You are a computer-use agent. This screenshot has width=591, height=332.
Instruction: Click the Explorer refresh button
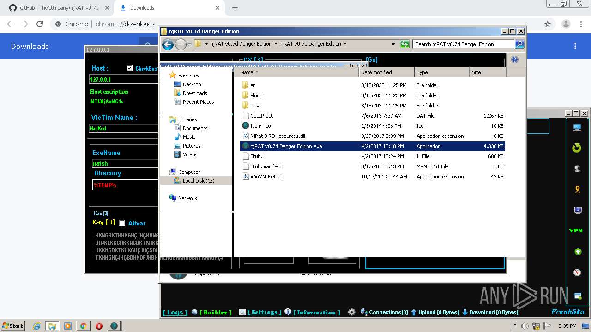point(404,44)
